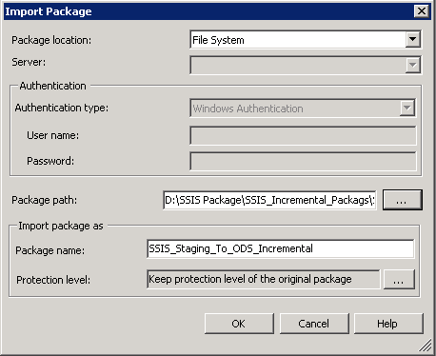
Task: Click inside the Package path field
Action: coord(269,200)
